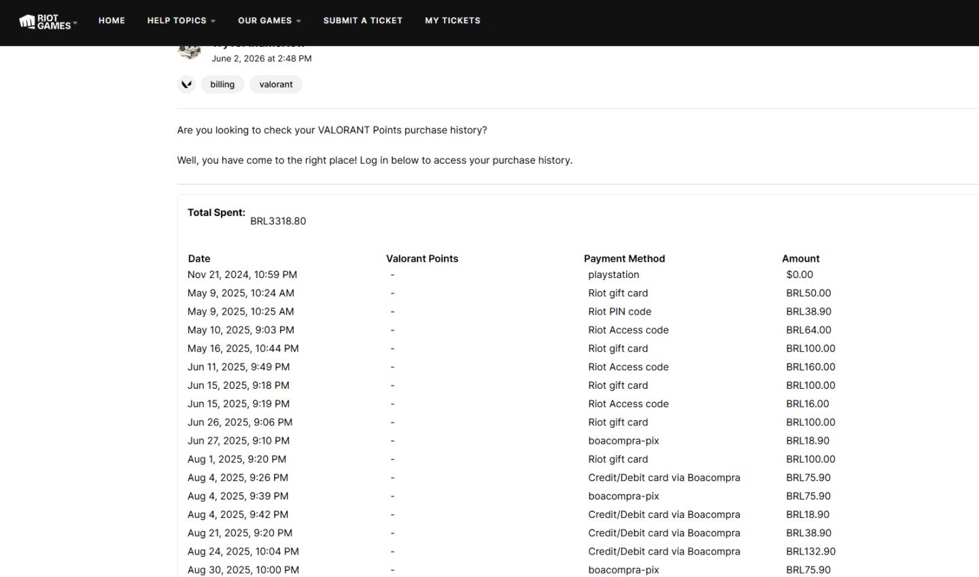Click the Amount column header
This screenshot has height=577, width=979.
(801, 258)
